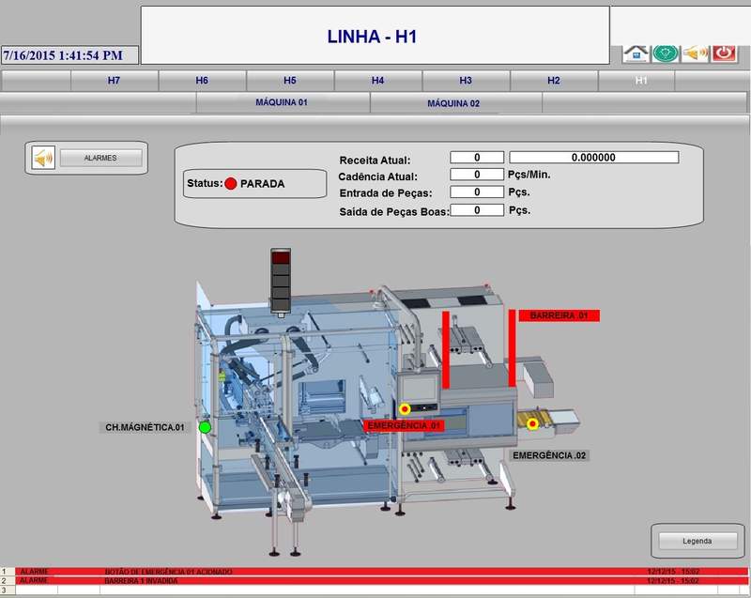This screenshot has height=598, width=751.
Task: Click the Saída de Peças Boas field
Action: coord(477,210)
